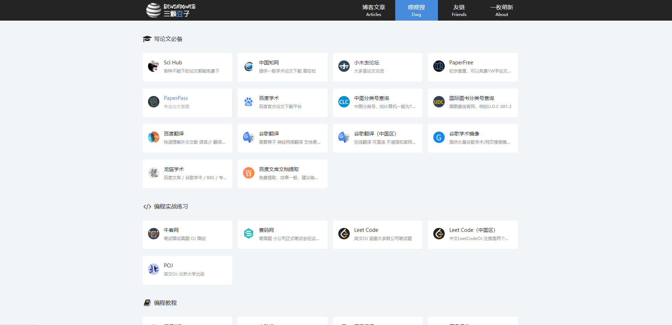
Task: Click the 龙猫学术 dragon character icon
Action: 153,173
